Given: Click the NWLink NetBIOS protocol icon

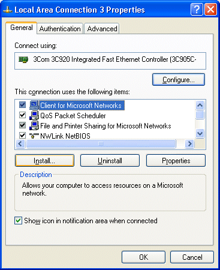Looking at the screenshot, I should pos(34,136).
